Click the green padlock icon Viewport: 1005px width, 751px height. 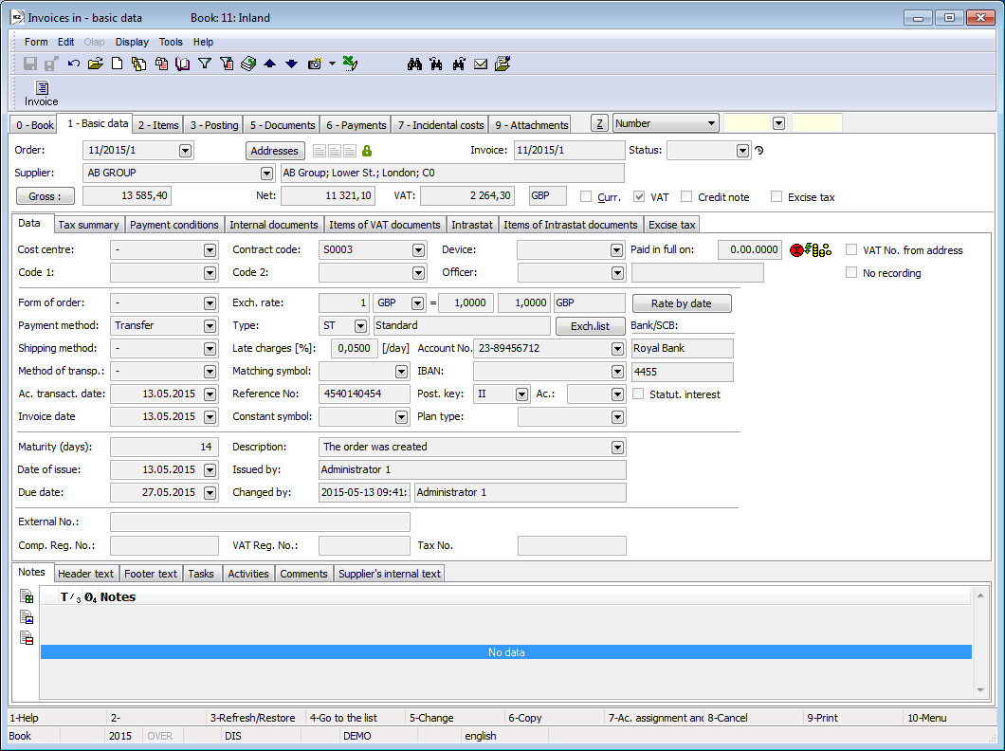(367, 151)
